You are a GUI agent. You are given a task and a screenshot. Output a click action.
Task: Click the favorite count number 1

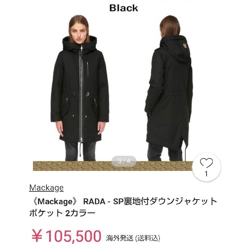click(206, 174)
